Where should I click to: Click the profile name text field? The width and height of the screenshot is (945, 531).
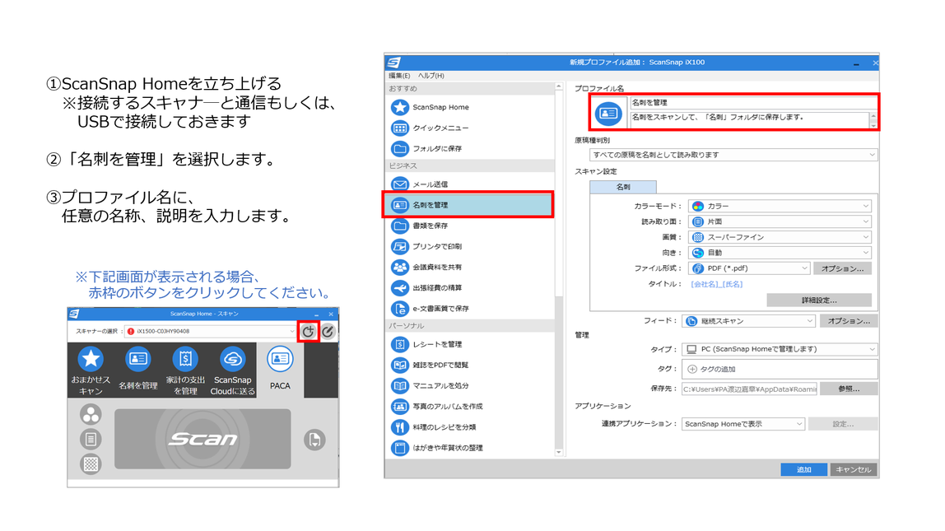tap(753, 102)
